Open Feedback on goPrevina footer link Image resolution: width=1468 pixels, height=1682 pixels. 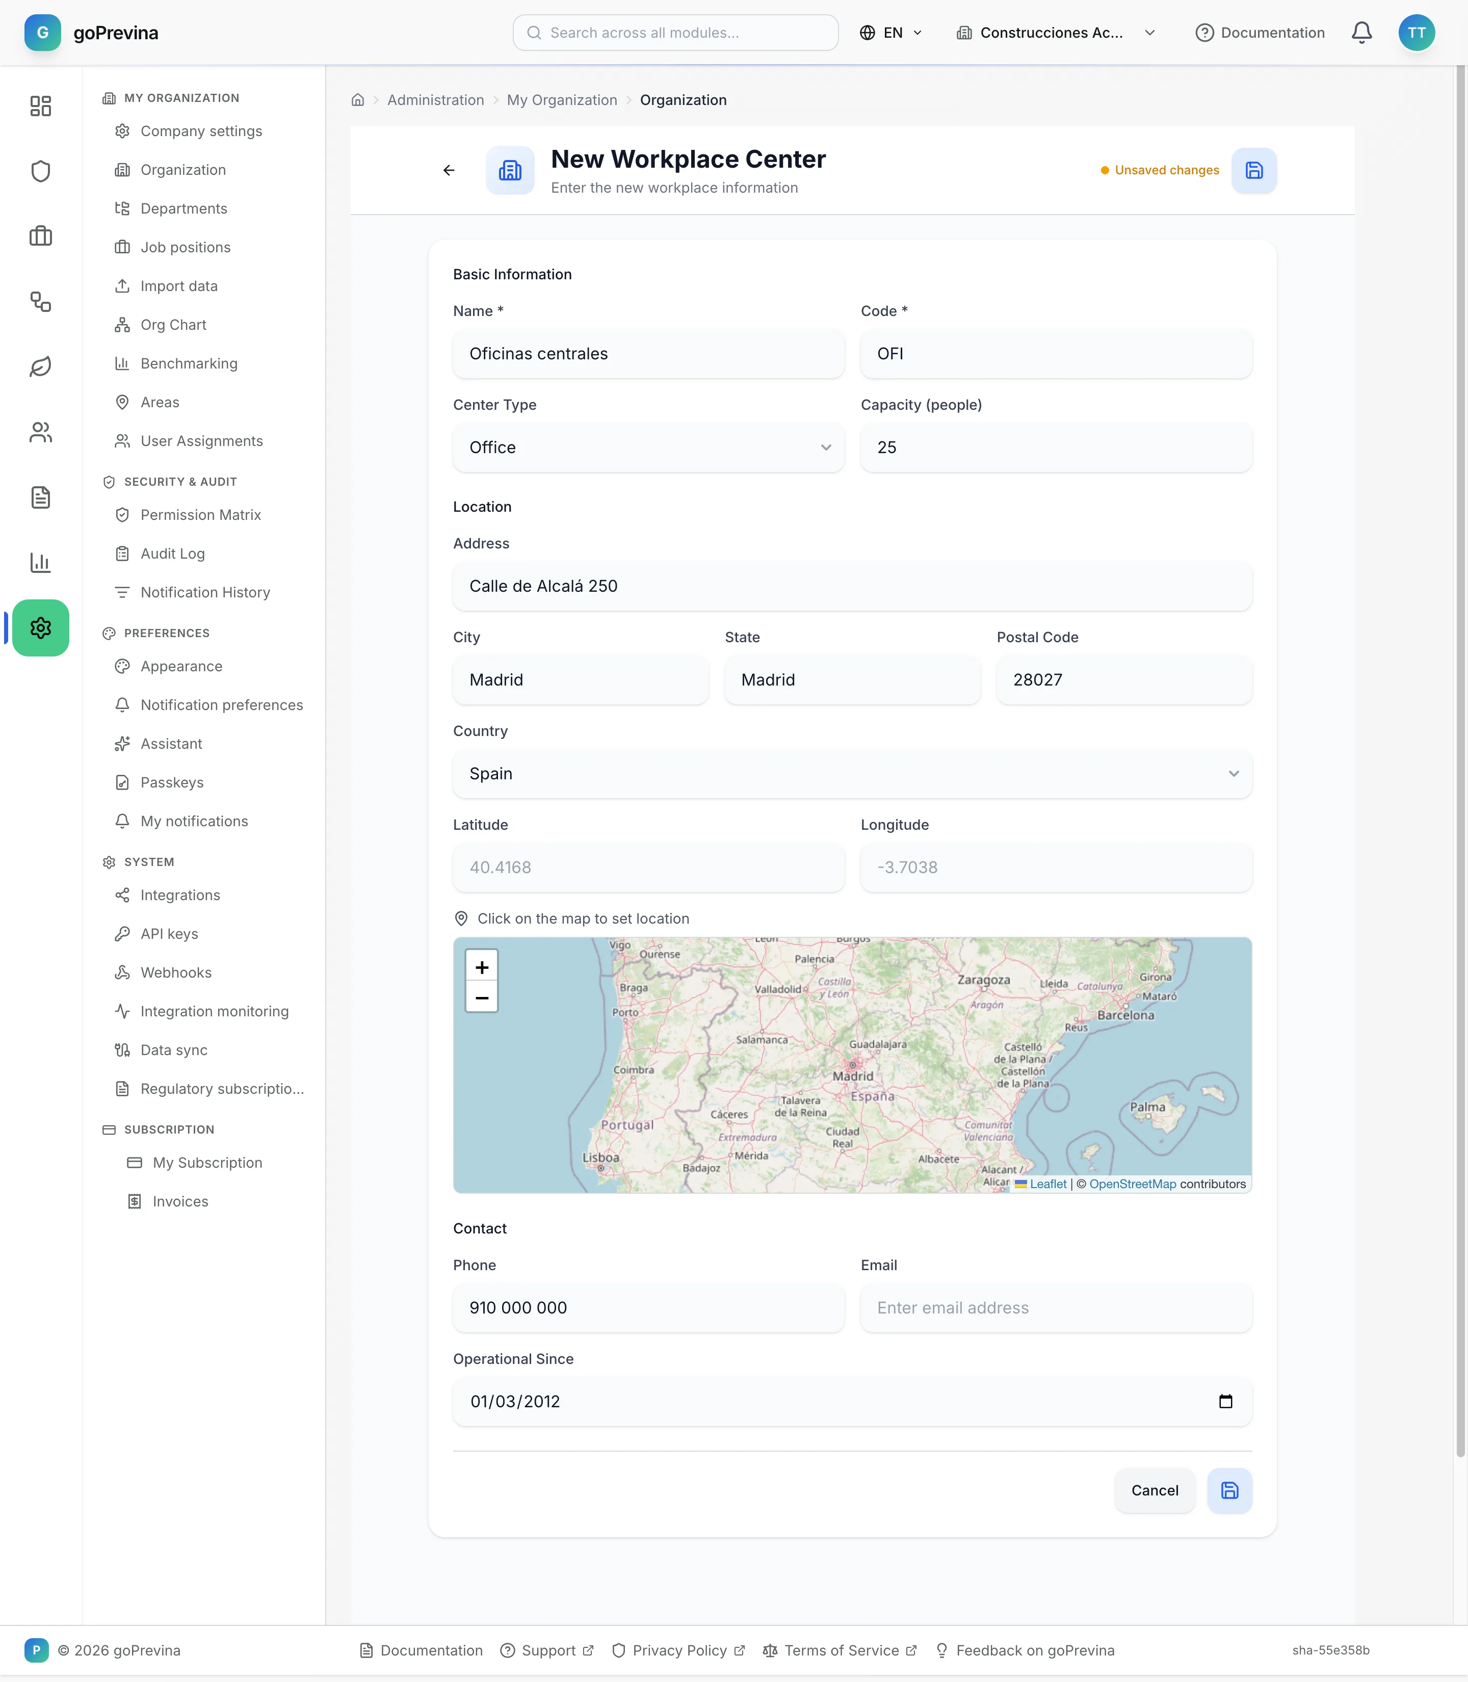point(1026,1650)
